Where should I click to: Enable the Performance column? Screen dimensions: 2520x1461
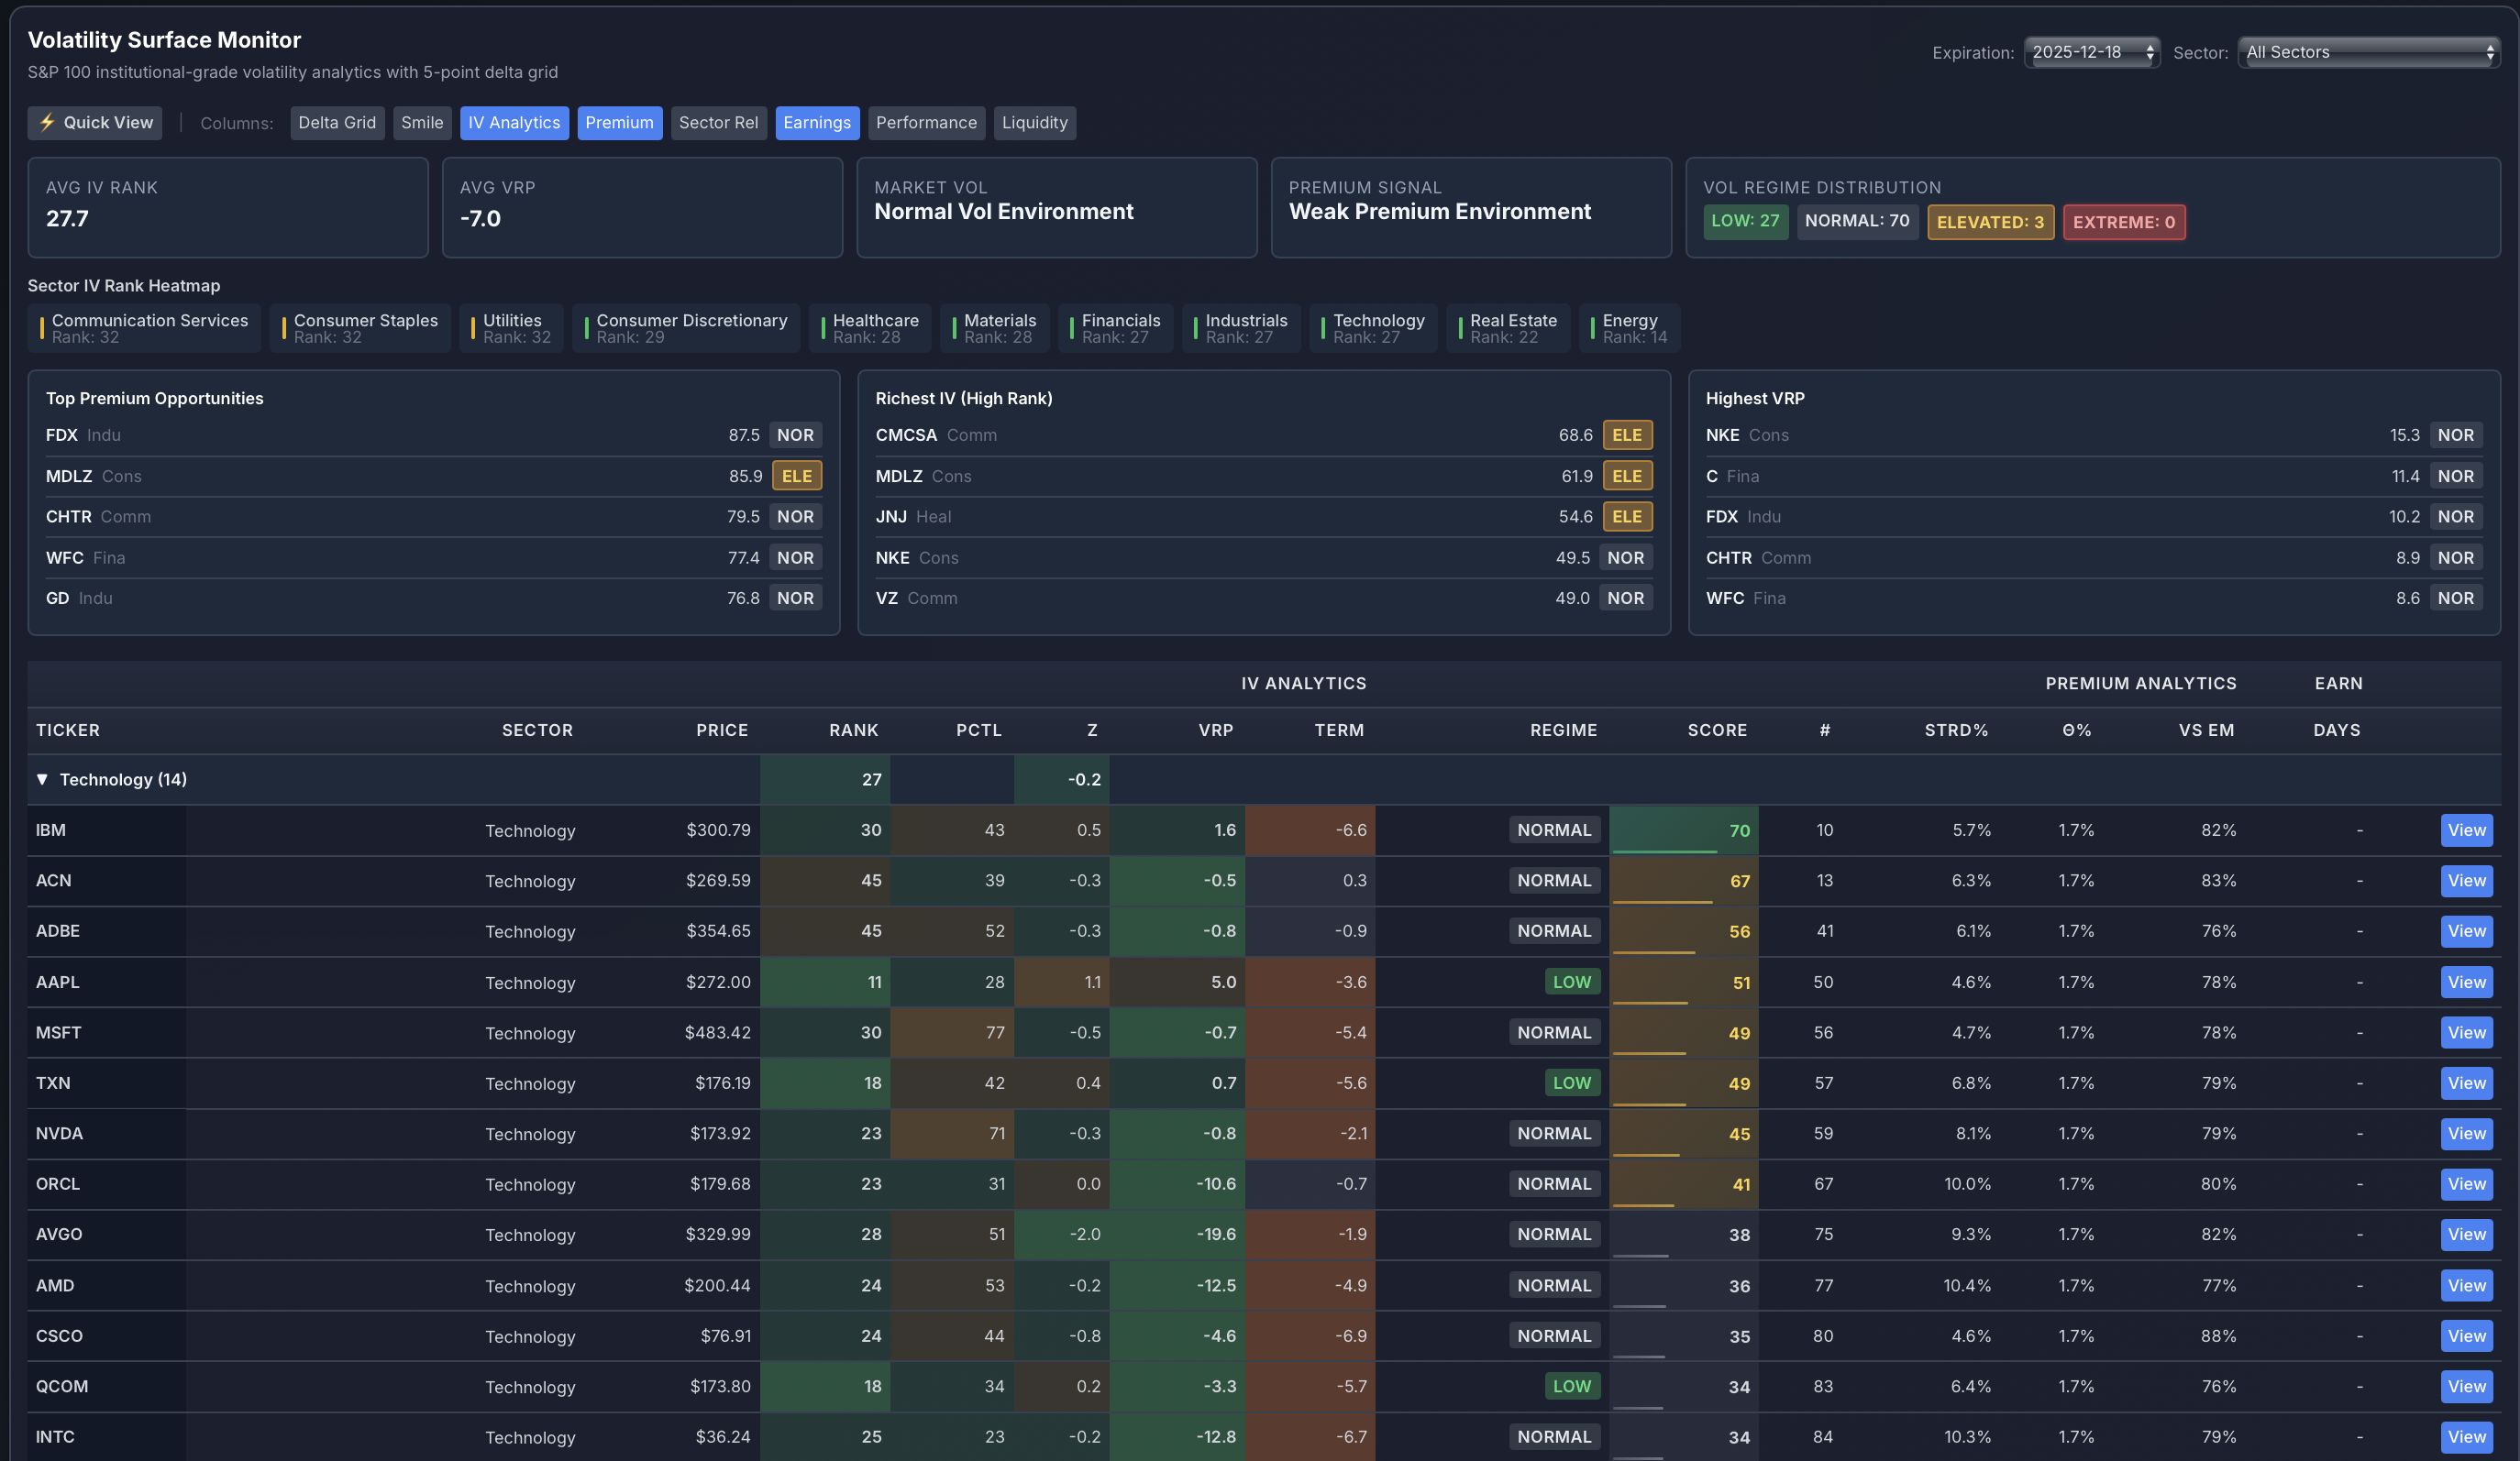pos(926,122)
